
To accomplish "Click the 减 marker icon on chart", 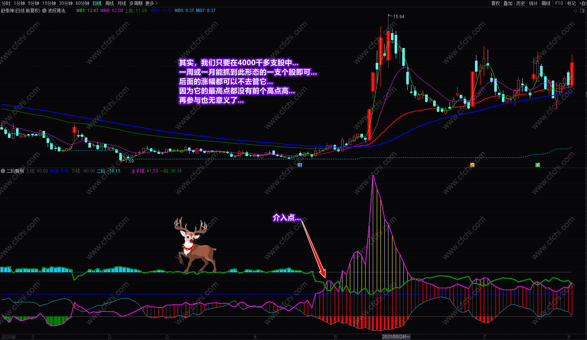I will (x=538, y=165).
